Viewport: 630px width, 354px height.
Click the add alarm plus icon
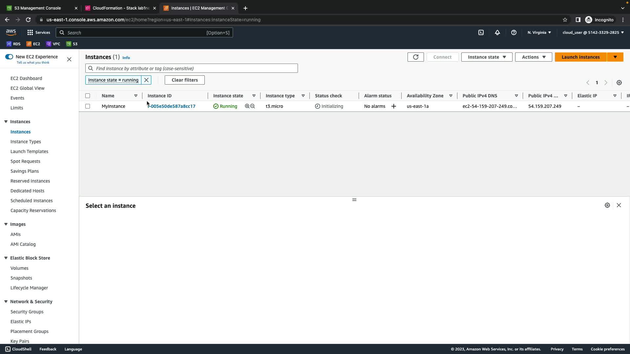[394, 106]
